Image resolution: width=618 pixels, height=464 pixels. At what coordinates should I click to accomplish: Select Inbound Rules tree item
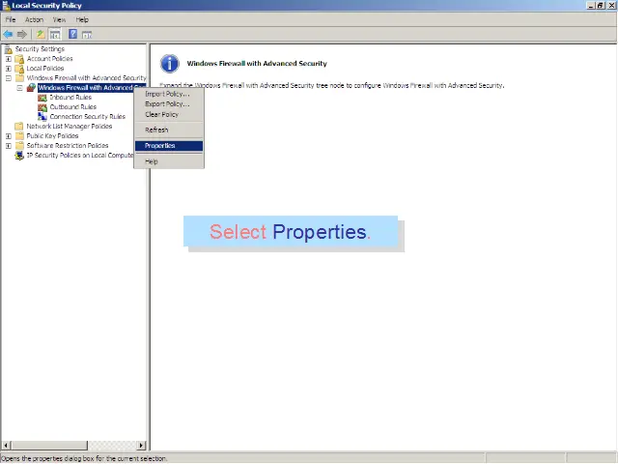tap(70, 97)
